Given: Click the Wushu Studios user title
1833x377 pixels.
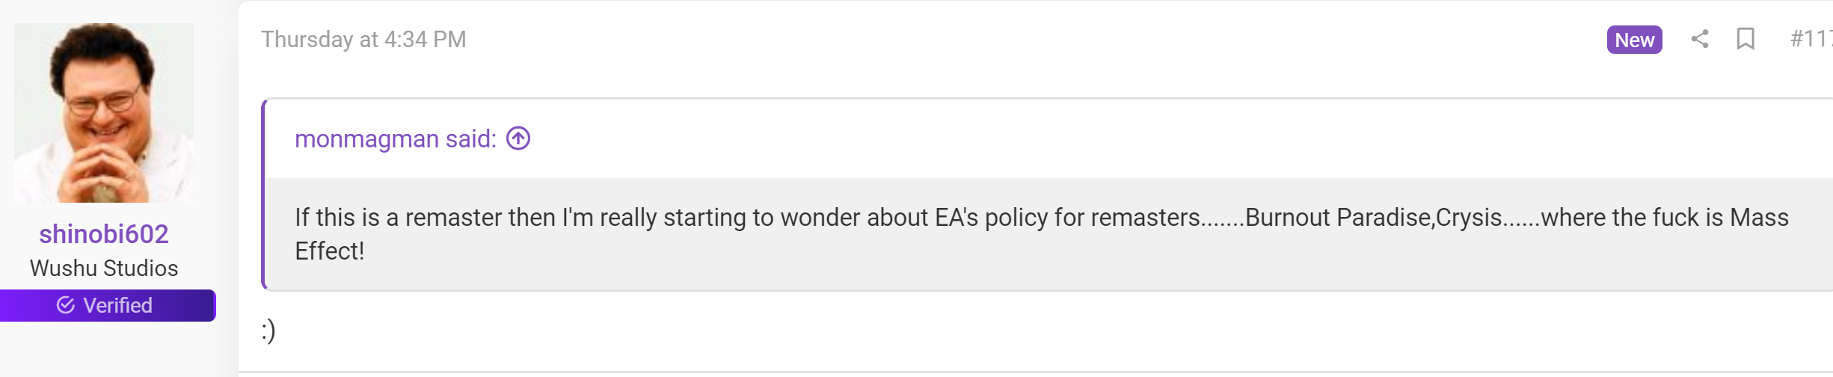Looking at the screenshot, I should (104, 268).
